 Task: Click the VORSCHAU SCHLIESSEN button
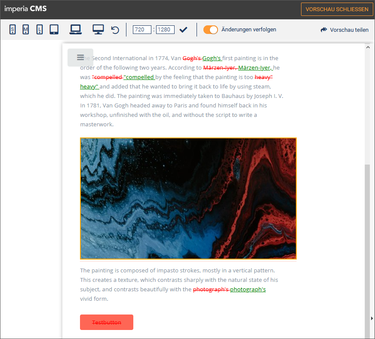[337, 9]
